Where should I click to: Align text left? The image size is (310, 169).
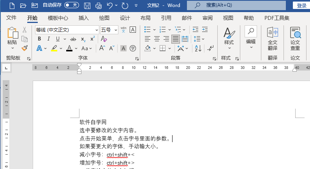coord(148,39)
